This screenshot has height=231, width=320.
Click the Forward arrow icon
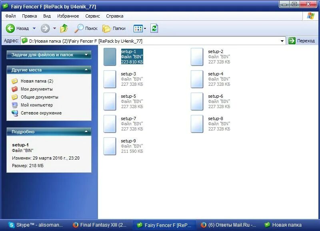point(45,28)
